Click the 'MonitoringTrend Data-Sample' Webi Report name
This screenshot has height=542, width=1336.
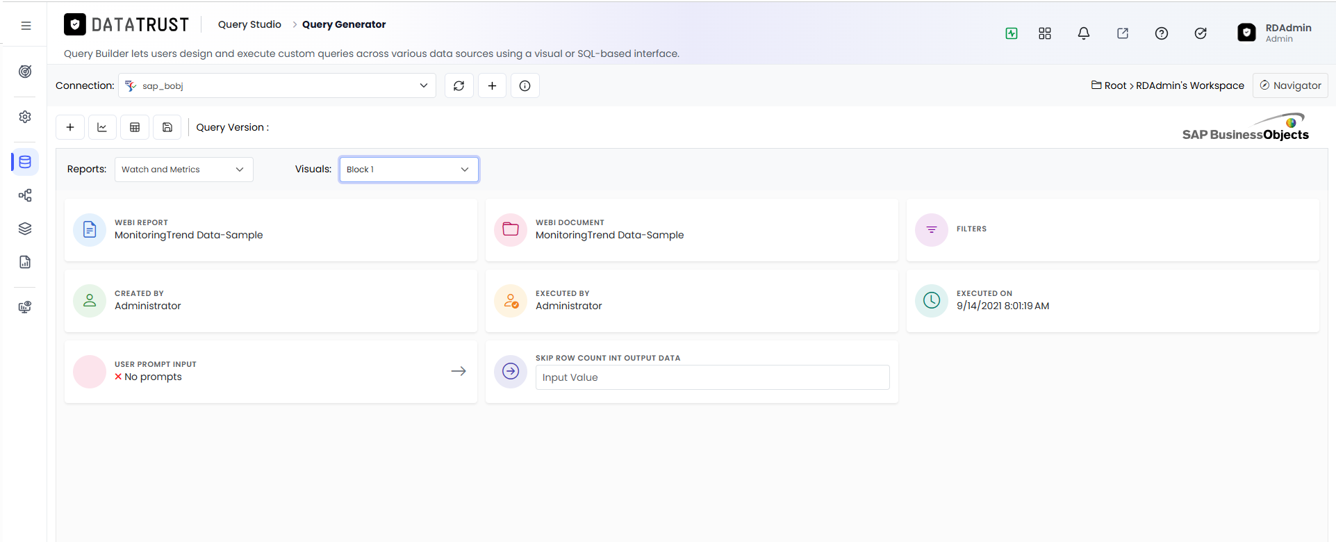pos(189,235)
